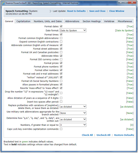The width and height of the screenshot is (138, 153).
Task: Click the Reset to Defaults link
Action: click(x=76, y=11)
